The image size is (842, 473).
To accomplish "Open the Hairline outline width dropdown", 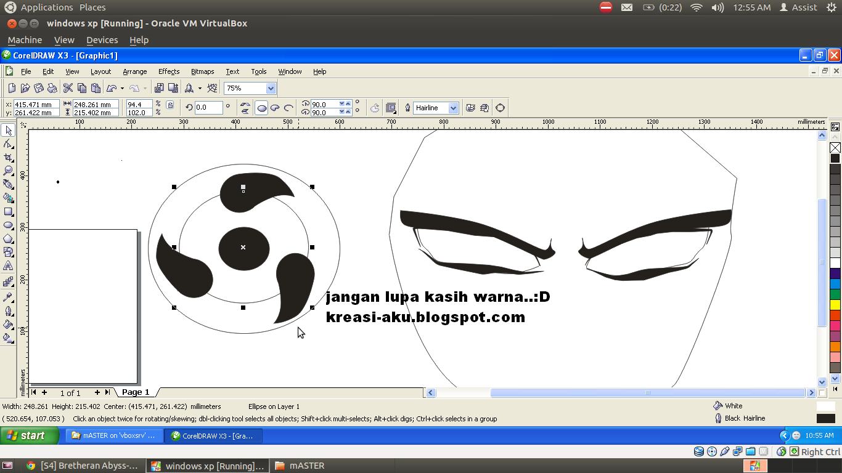I will pyautogui.click(x=454, y=108).
